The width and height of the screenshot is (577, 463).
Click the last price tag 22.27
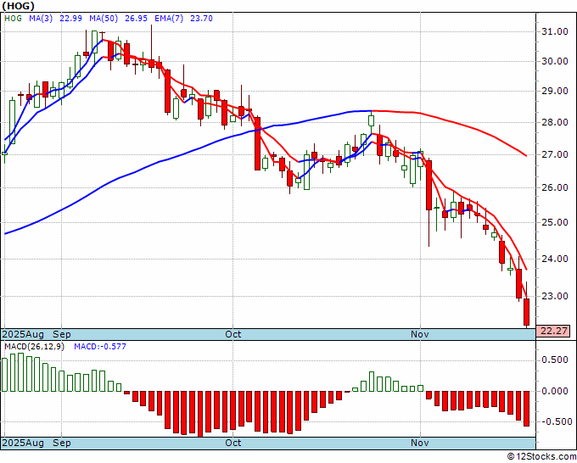tap(553, 331)
